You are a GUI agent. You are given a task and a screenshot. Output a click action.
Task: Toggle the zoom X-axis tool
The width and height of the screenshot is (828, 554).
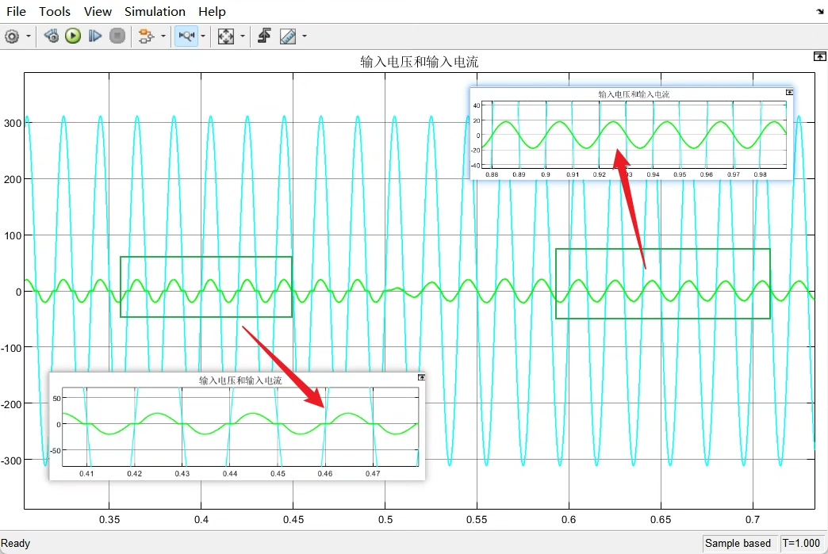(x=186, y=36)
